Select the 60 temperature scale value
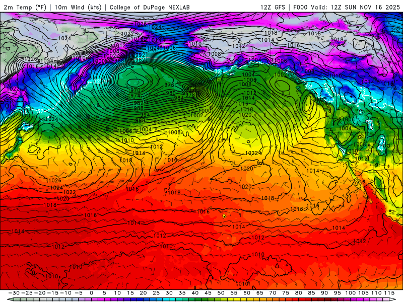Screen dimensions: 403x302 click(247, 293)
